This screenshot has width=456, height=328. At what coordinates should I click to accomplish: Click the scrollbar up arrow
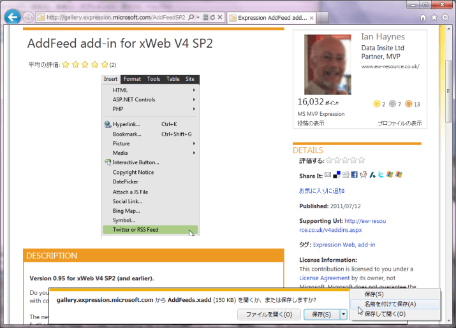tap(448, 29)
